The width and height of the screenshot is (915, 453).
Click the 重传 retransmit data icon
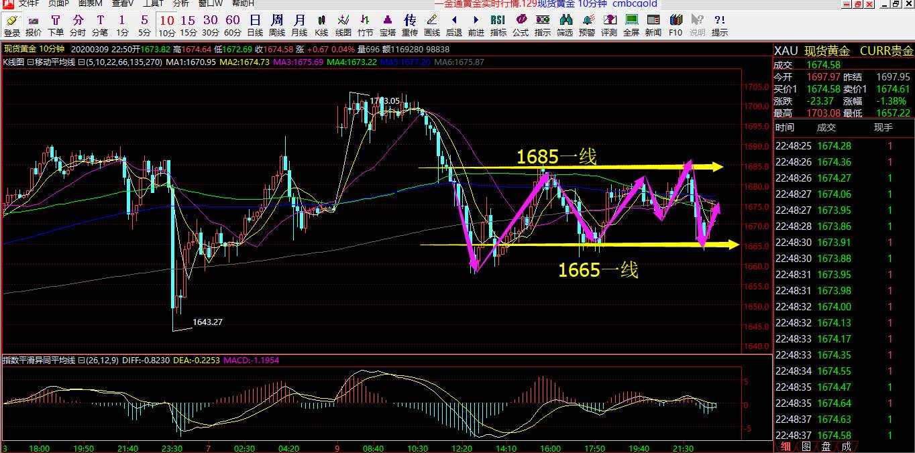pyautogui.click(x=410, y=25)
